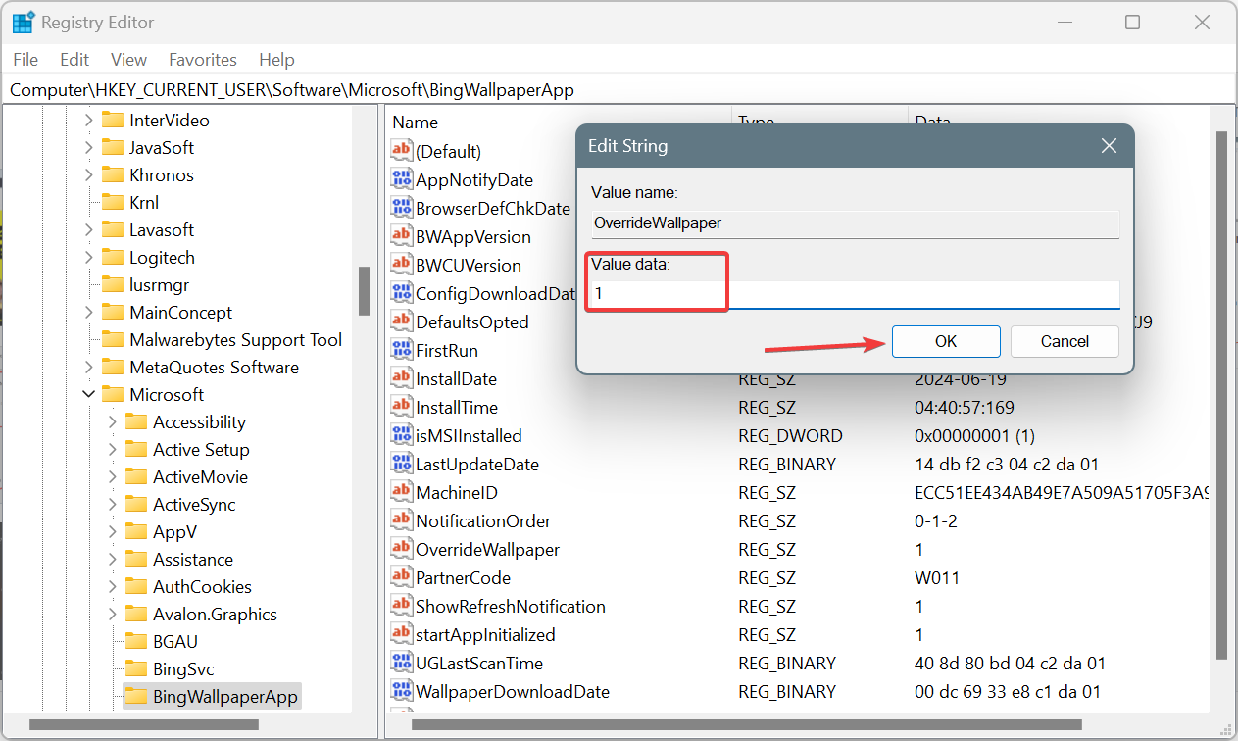This screenshot has width=1238, height=741.
Task: Click the registry path address bar
Action: tap(619, 89)
